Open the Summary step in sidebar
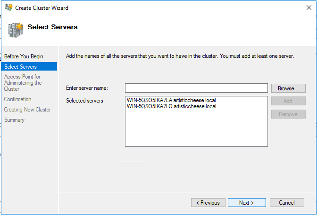 [14, 120]
